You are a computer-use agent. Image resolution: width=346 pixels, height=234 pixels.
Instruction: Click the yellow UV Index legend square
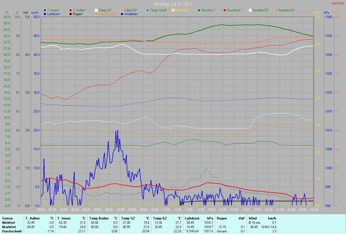(x=173, y=10)
